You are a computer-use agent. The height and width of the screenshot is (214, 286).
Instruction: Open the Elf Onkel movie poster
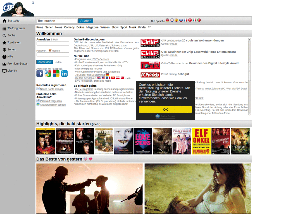201,141
